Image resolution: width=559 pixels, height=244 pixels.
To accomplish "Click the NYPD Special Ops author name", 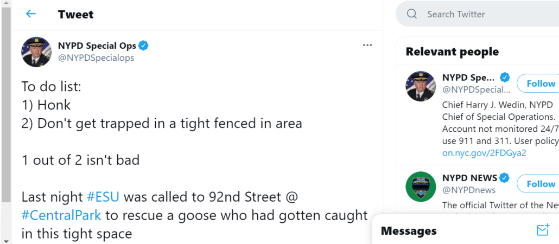I will pyautogui.click(x=97, y=46).
